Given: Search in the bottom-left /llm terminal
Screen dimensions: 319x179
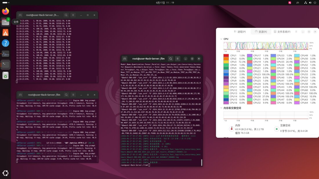Looking at the screenshot, I should click(x=66, y=95).
